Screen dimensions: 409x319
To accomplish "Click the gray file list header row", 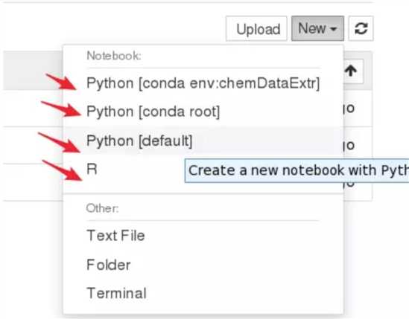I will [x=33, y=71].
